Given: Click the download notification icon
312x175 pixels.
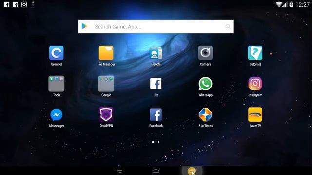Looking at the screenshot, I should 33,4.
